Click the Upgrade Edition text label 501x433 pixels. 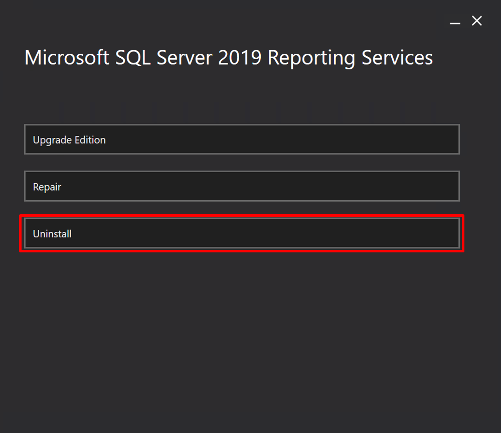tap(69, 140)
